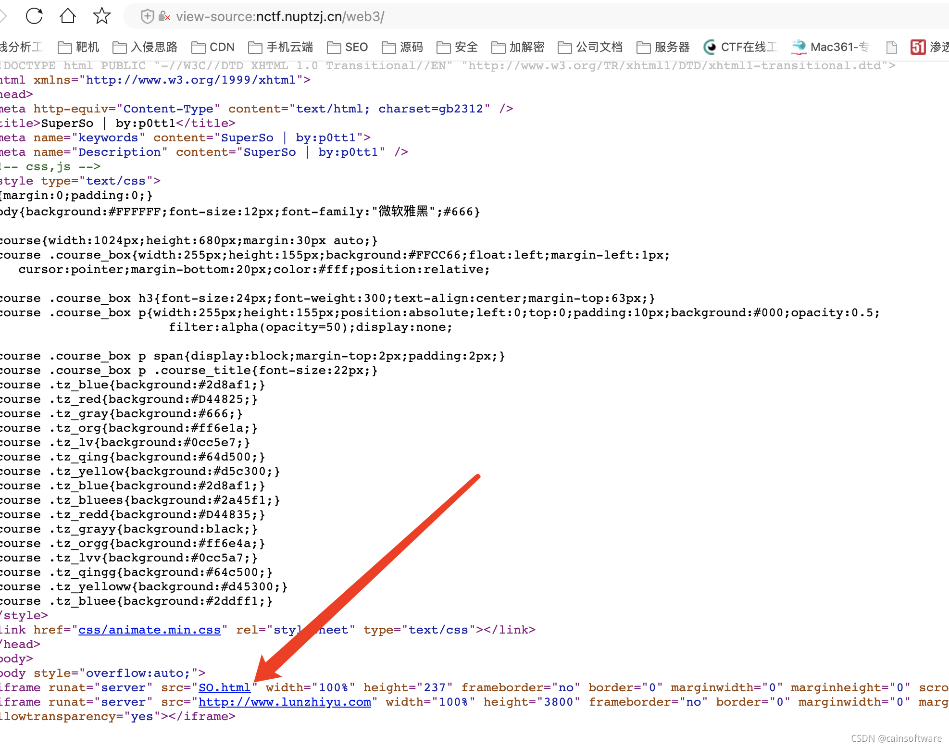Click the red 51 bookmark icon

point(918,47)
